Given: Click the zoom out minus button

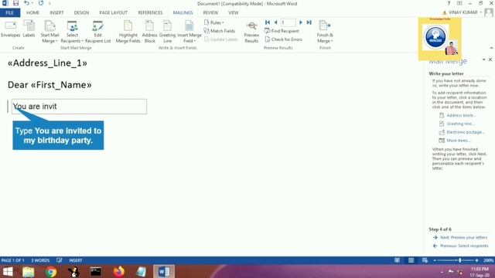Looking at the screenshot, I should pos(435,260).
